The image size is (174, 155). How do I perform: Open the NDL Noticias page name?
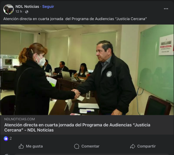pyautogui.click(x=27, y=6)
